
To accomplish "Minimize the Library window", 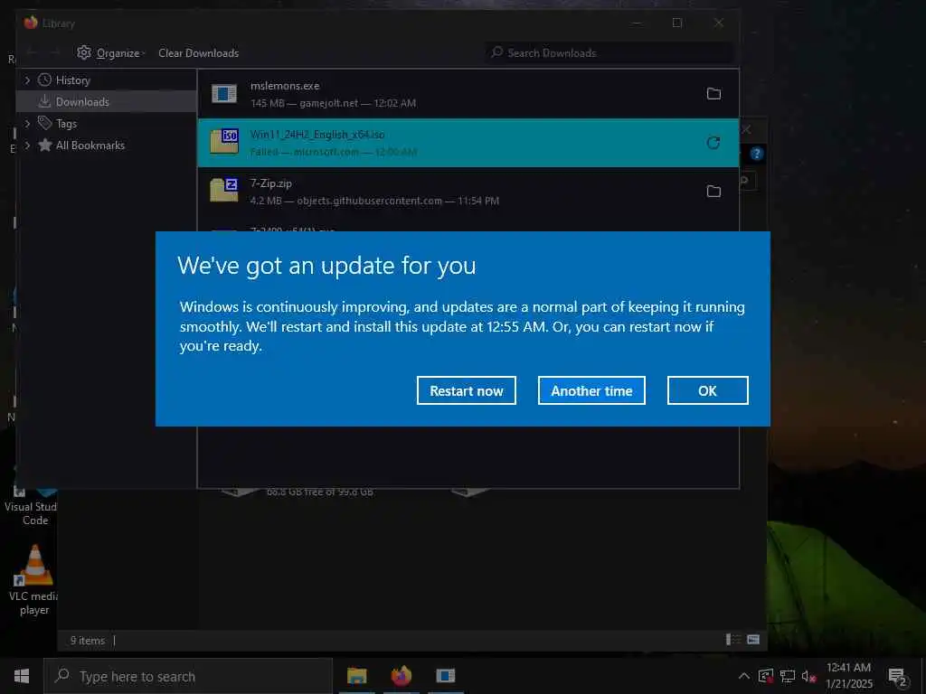I will pyautogui.click(x=636, y=23).
